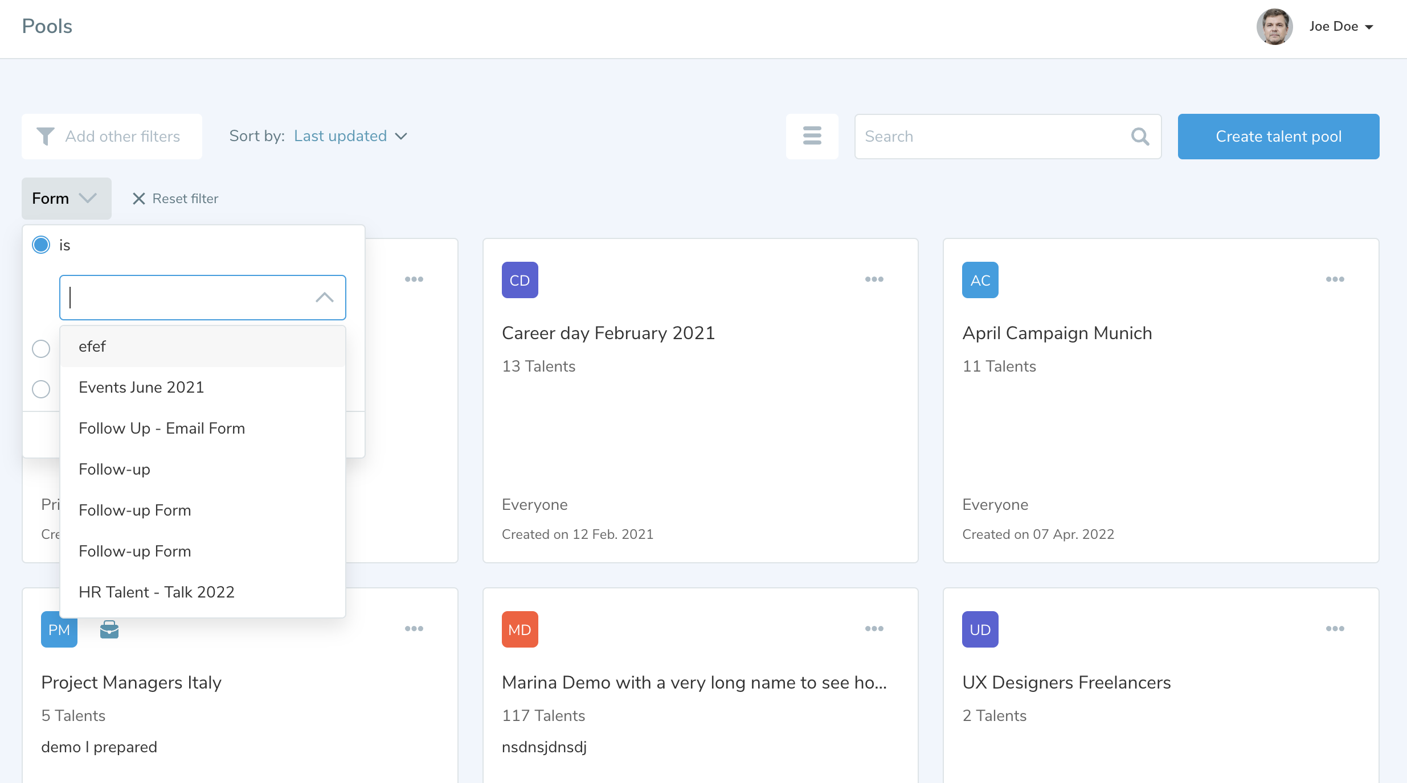Open options menu on Career day February 2021 card
Screen dimensions: 1407x783
point(874,279)
